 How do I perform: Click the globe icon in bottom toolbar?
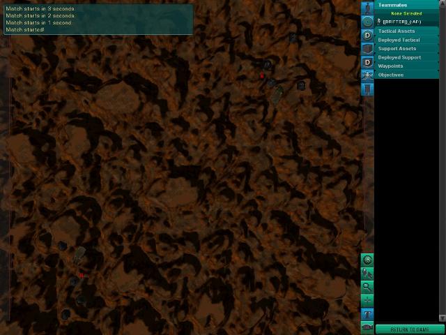[367, 260]
